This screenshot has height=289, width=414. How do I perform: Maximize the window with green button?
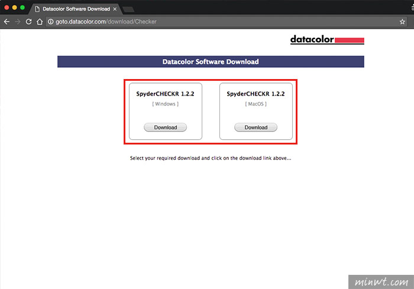[x=22, y=7]
